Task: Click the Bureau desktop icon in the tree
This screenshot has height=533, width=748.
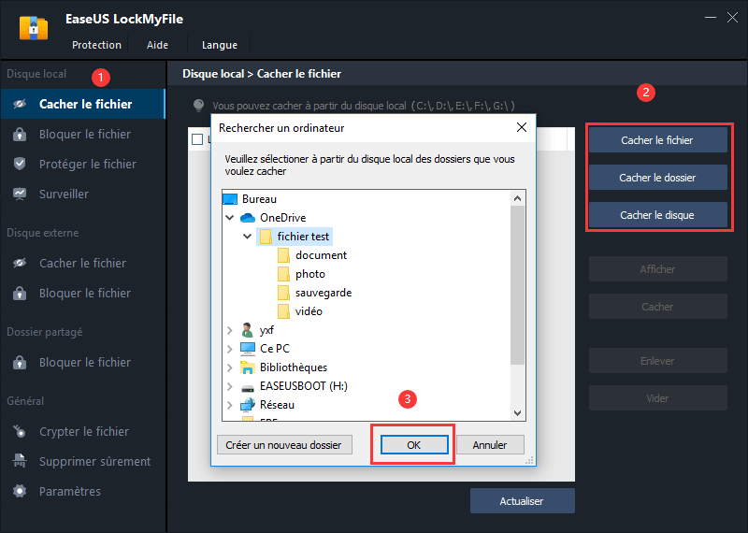Action: (x=230, y=199)
